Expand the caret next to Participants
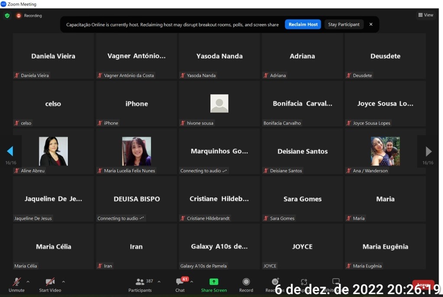 (x=159, y=281)
